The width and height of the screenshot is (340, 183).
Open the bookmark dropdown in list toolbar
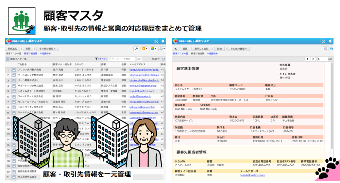144,49
